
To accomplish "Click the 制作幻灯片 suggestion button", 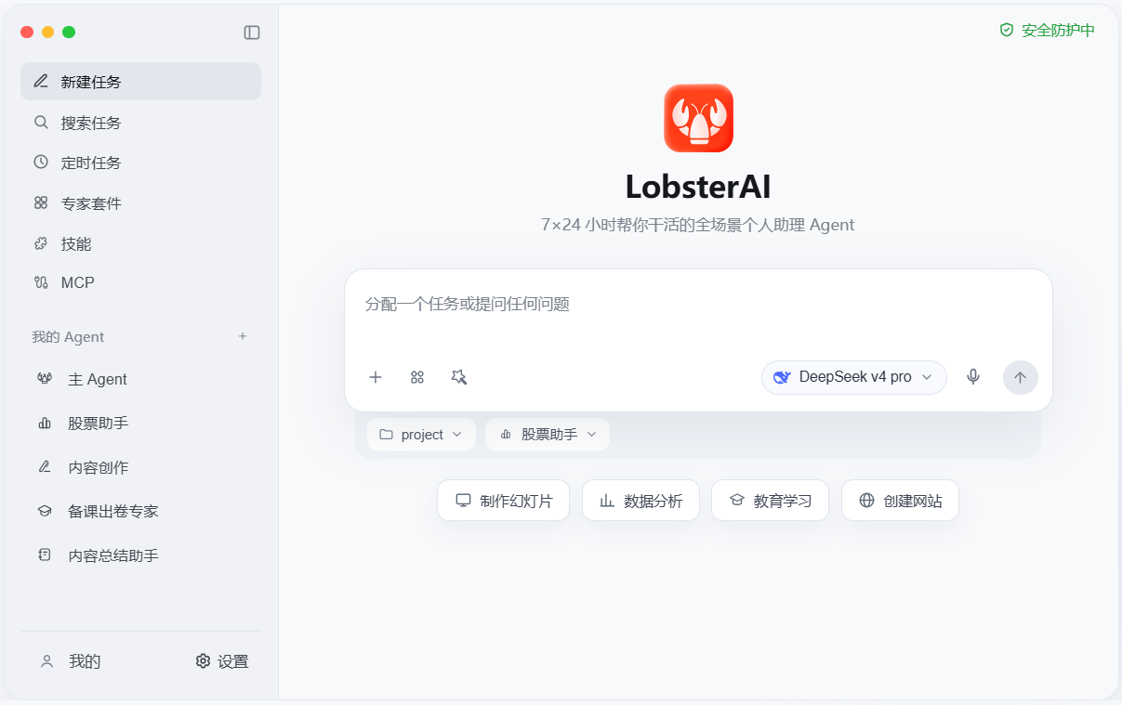I will coord(503,501).
